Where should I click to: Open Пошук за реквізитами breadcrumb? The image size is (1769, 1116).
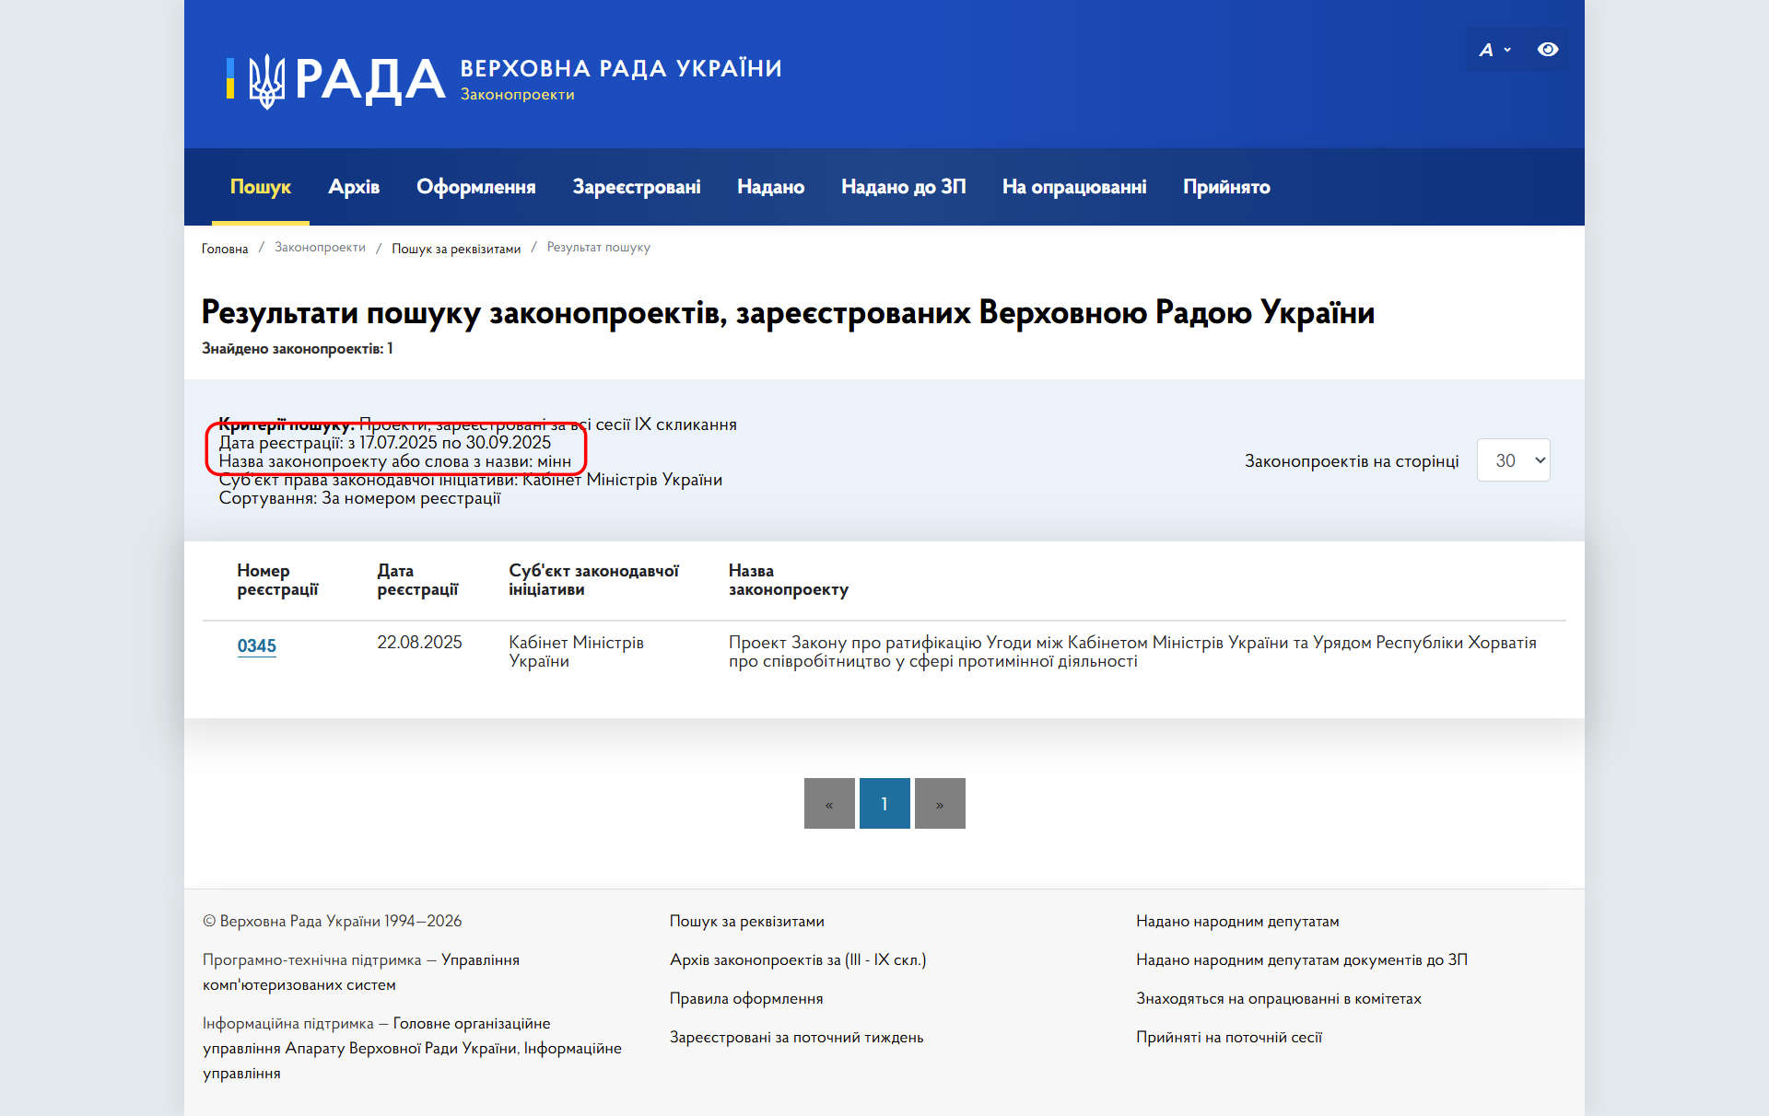pos(456,249)
